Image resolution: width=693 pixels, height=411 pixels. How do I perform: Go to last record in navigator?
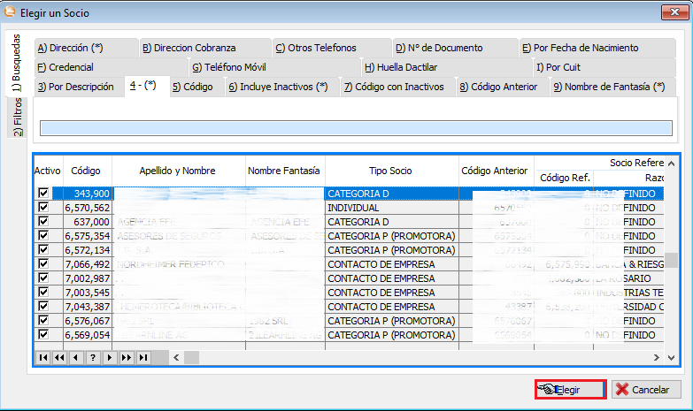[142, 357]
